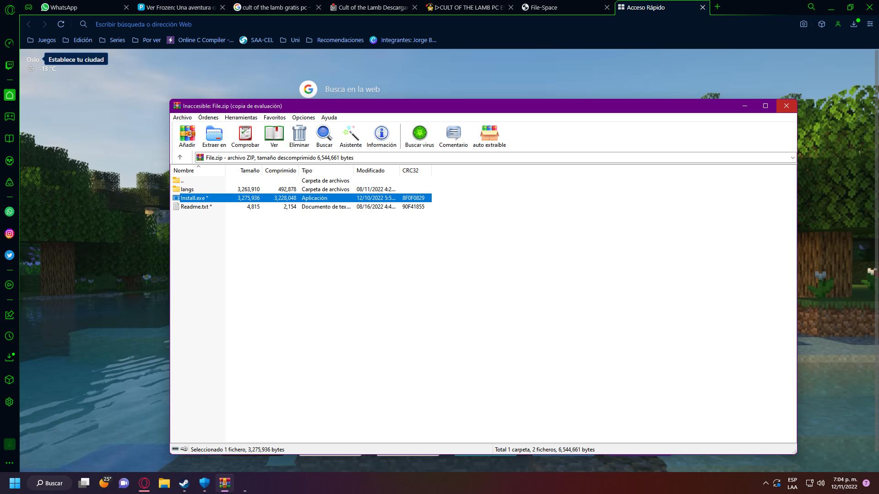Go up one folder level arrow
879x494 pixels.
[x=180, y=157]
